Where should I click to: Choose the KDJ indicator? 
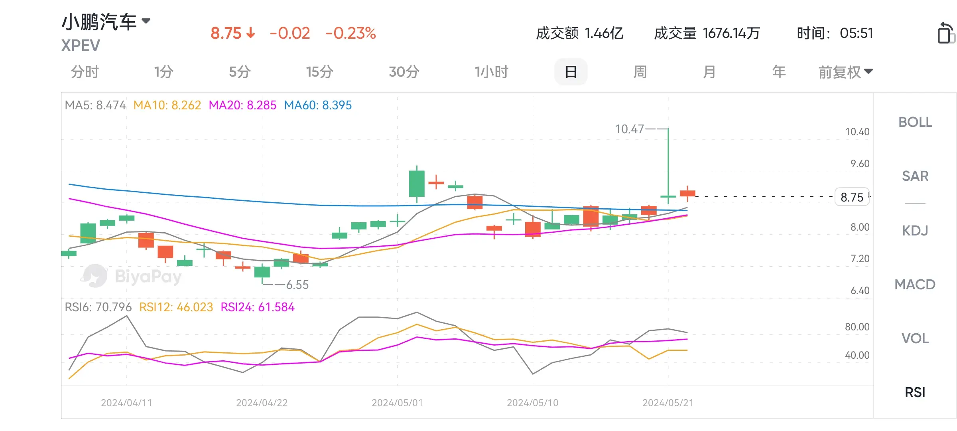point(915,231)
